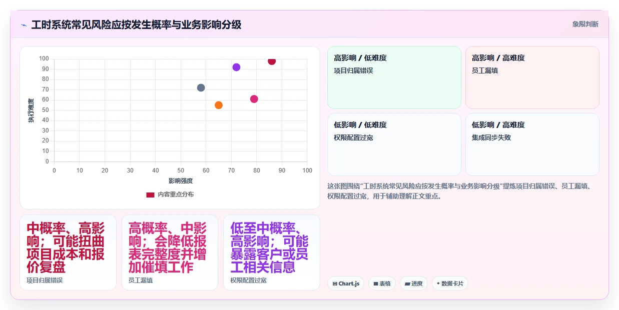
Task: Click the gray-blue scatter data point
Action: click(x=201, y=87)
